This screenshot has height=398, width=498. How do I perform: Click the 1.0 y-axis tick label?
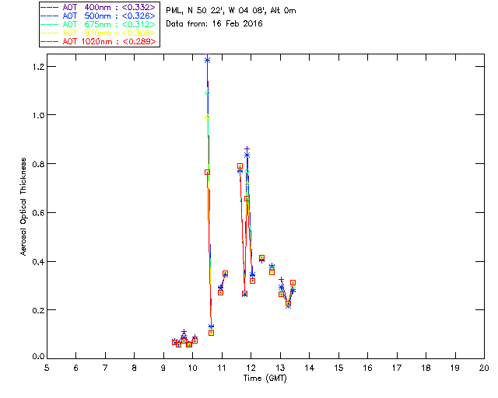point(37,115)
